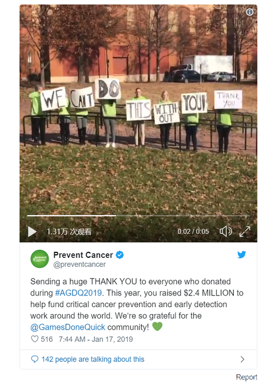Click the Twitter bird logo
Image resolution: width=276 pixels, height=387 pixels.
241,254
